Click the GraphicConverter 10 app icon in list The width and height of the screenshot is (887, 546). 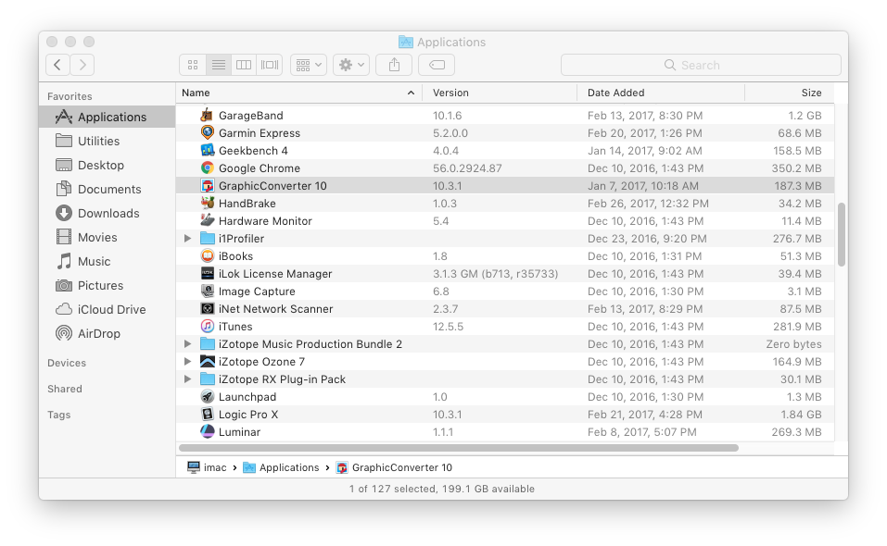(x=208, y=186)
